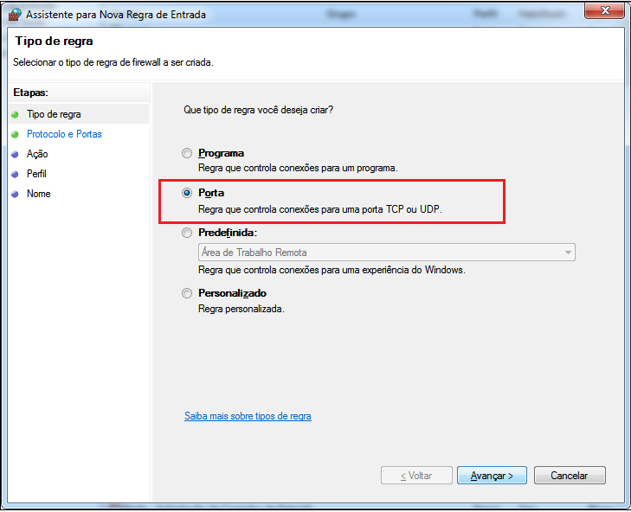Click the text 'Regra personalizada.'

[x=241, y=310]
